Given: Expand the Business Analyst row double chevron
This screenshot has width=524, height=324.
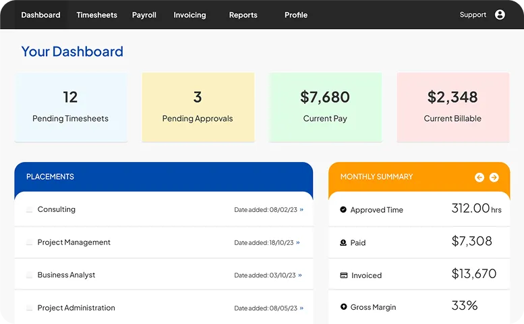Looking at the screenshot, I should coord(300,275).
